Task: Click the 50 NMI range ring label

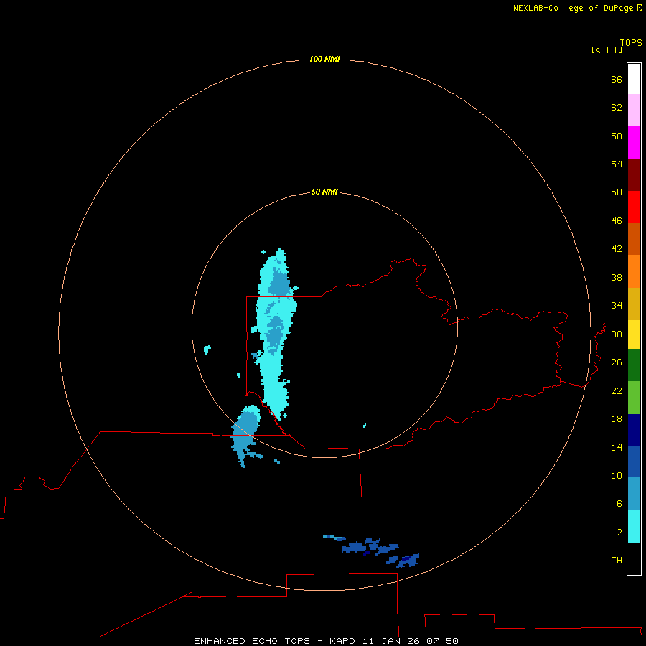Action: (324, 192)
